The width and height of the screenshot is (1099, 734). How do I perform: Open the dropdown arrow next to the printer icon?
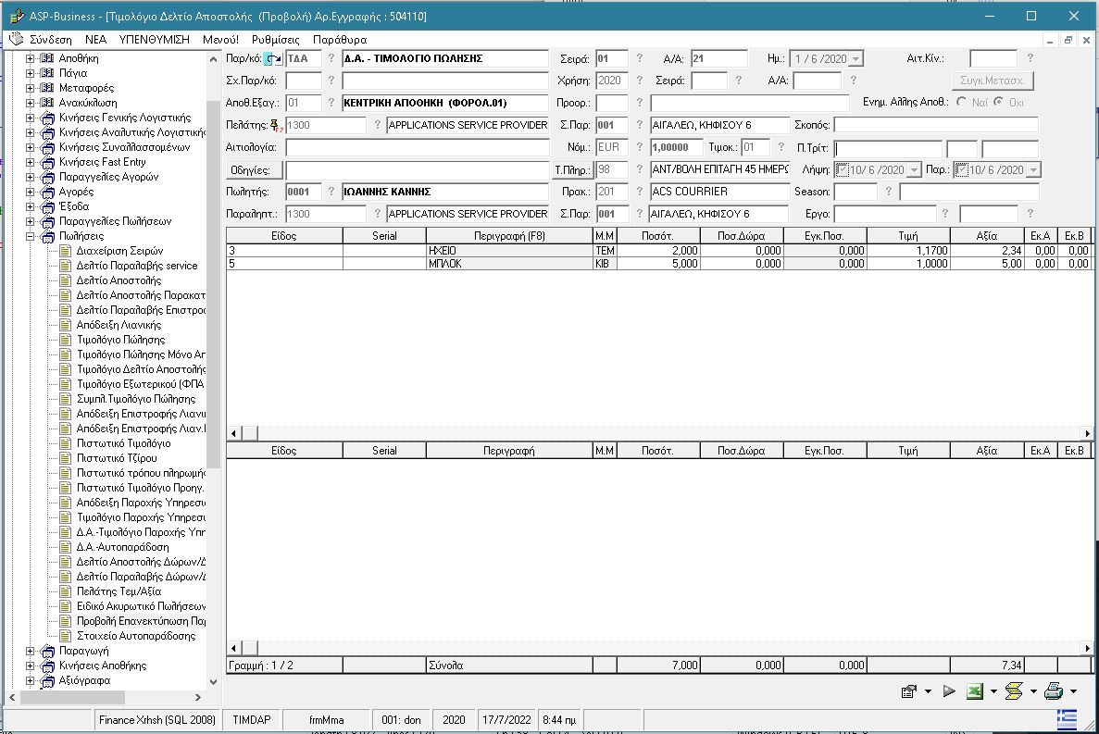(x=1073, y=692)
